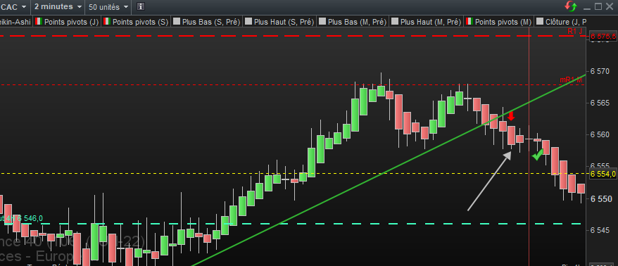Click the 6 560 price axis label
This screenshot has height=266, width=618.
click(x=600, y=135)
